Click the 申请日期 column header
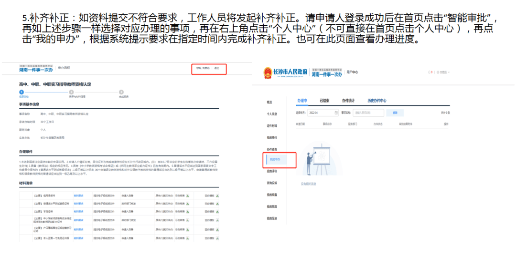516x268 pixels. tap(300, 124)
